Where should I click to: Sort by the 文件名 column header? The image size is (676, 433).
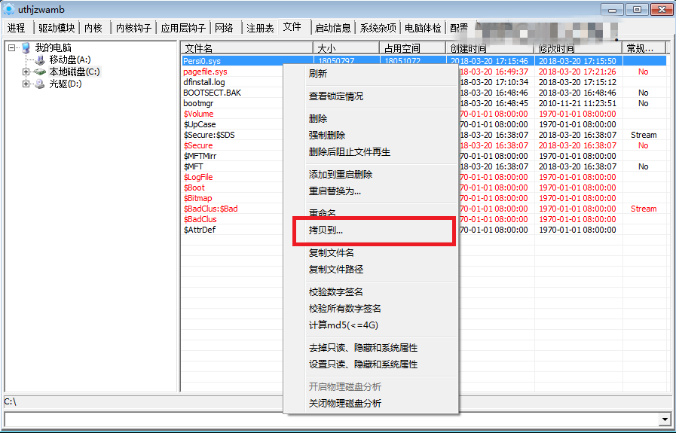(246, 48)
